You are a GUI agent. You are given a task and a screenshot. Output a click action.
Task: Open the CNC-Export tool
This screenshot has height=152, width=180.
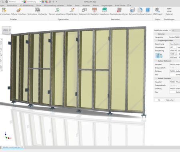click(x=158, y=11)
